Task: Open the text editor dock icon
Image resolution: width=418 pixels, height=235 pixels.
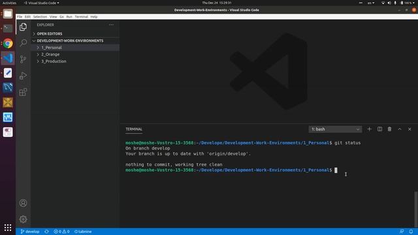Action: pyautogui.click(x=8, y=72)
